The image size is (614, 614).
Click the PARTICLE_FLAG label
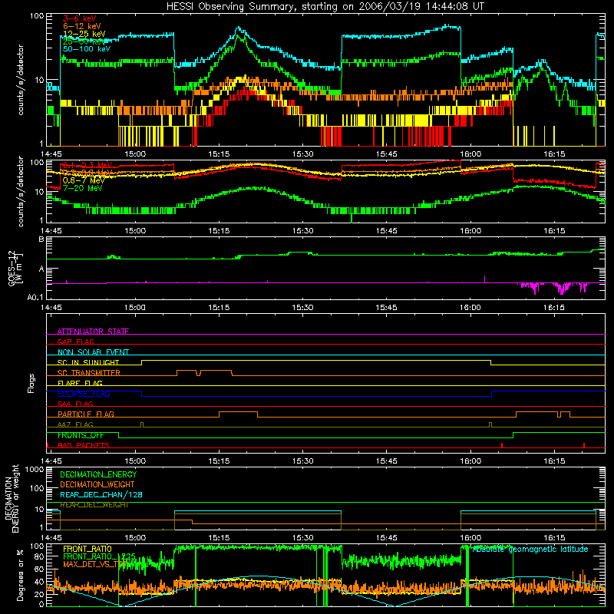click(x=86, y=414)
